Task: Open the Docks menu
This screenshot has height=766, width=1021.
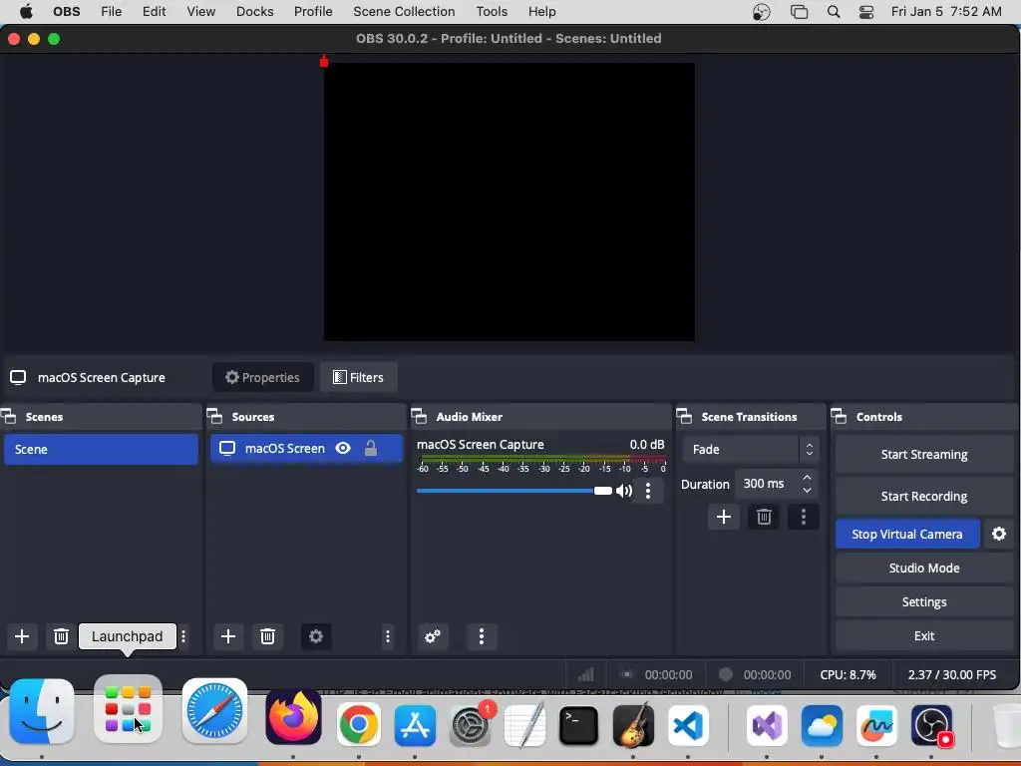Action: (x=254, y=12)
